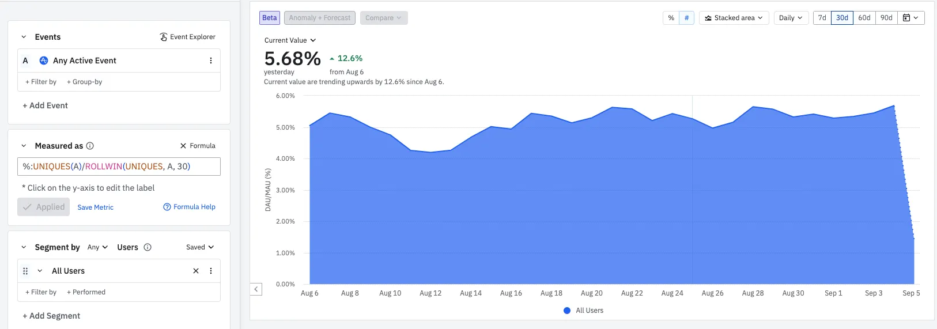937x329 pixels.
Task: Click Save Metric link
Action: point(96,207)
